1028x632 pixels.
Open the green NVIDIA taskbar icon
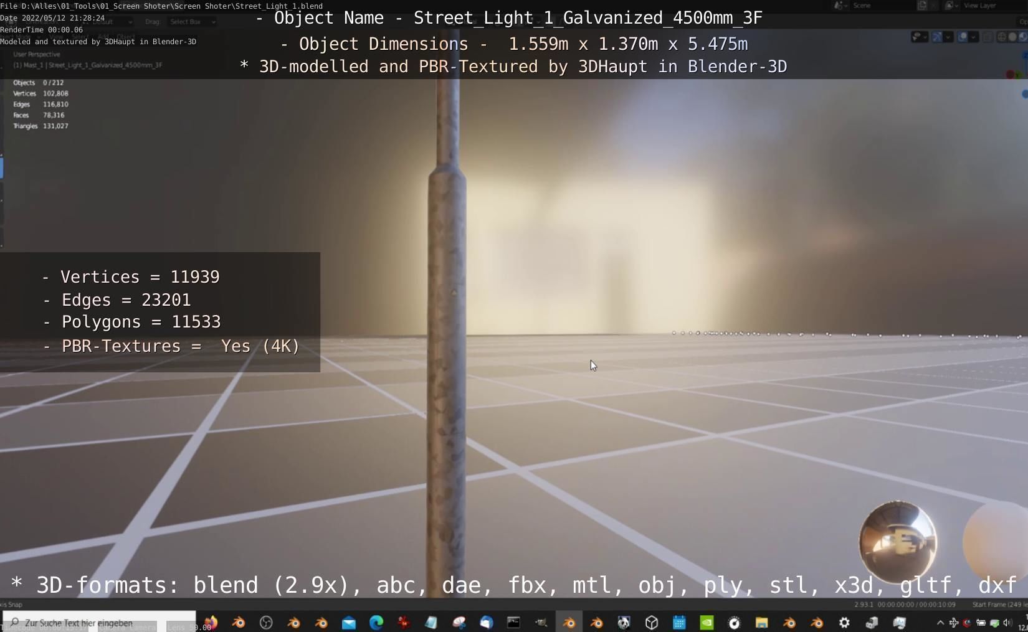click(707, 622)
